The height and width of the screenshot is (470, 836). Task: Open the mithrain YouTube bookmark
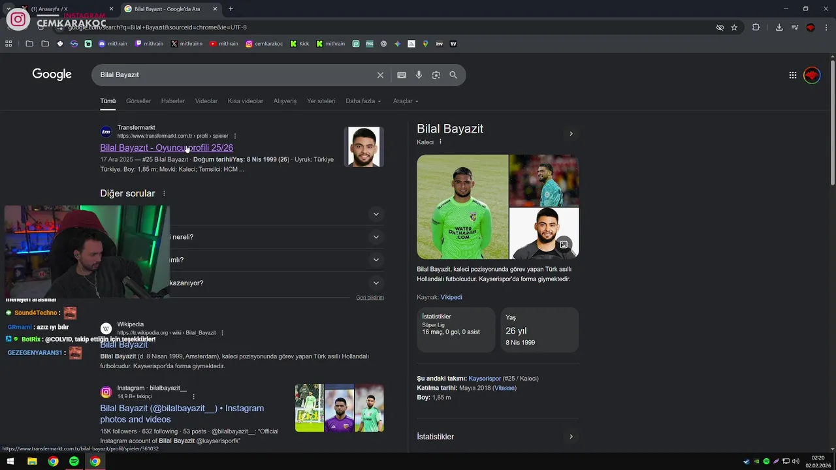point(224,44)
